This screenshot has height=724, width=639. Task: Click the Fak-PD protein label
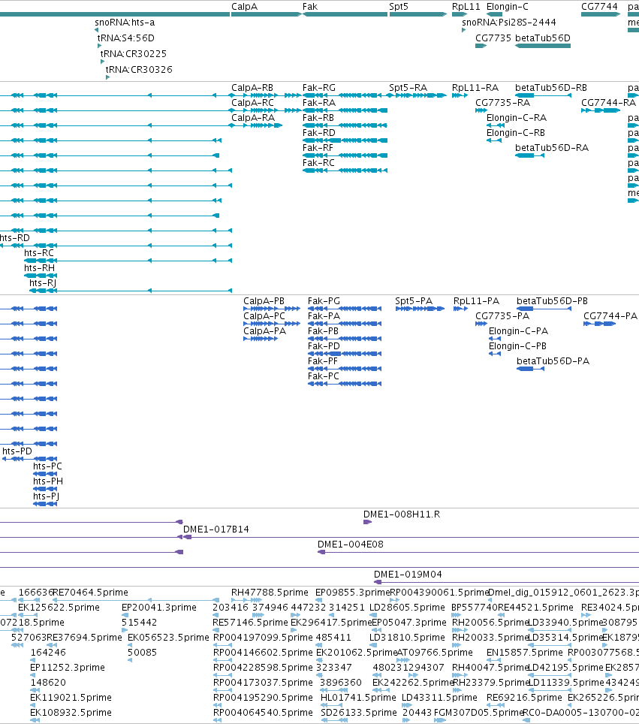324,346
